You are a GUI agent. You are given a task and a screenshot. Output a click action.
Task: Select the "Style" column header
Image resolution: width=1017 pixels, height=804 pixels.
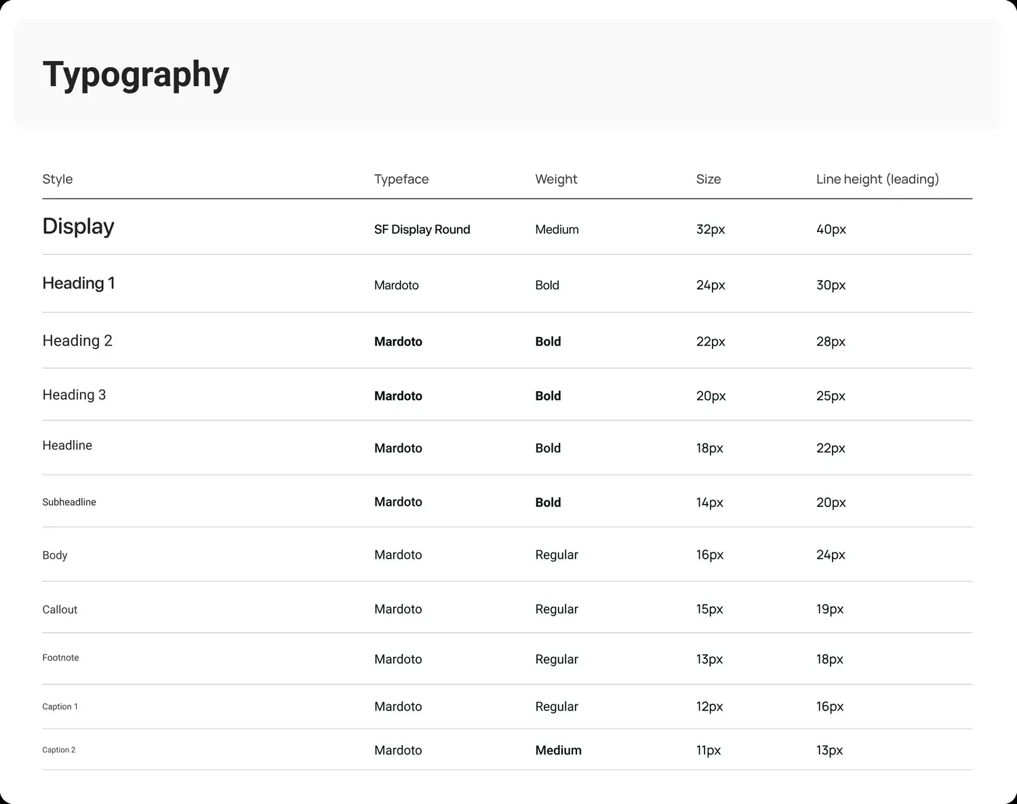[58, 179]
